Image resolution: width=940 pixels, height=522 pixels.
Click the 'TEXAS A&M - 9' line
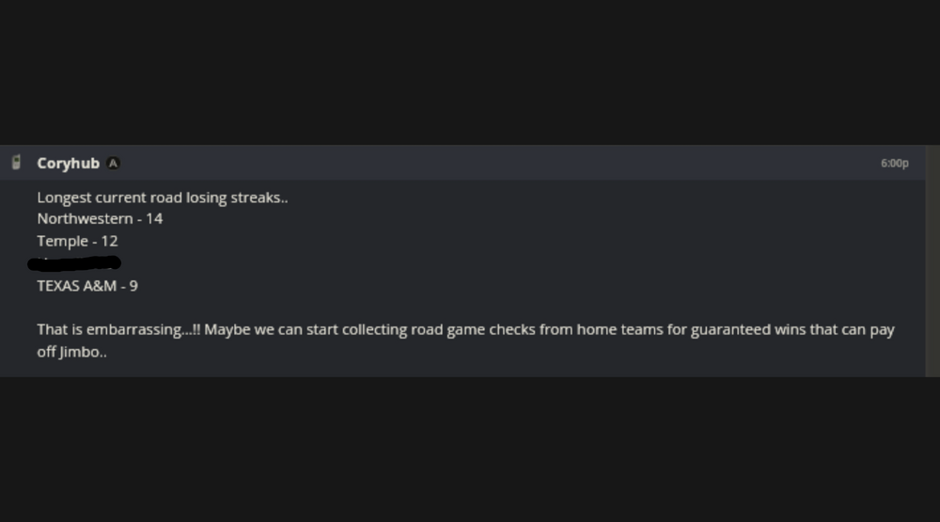(x=87, y=285)
